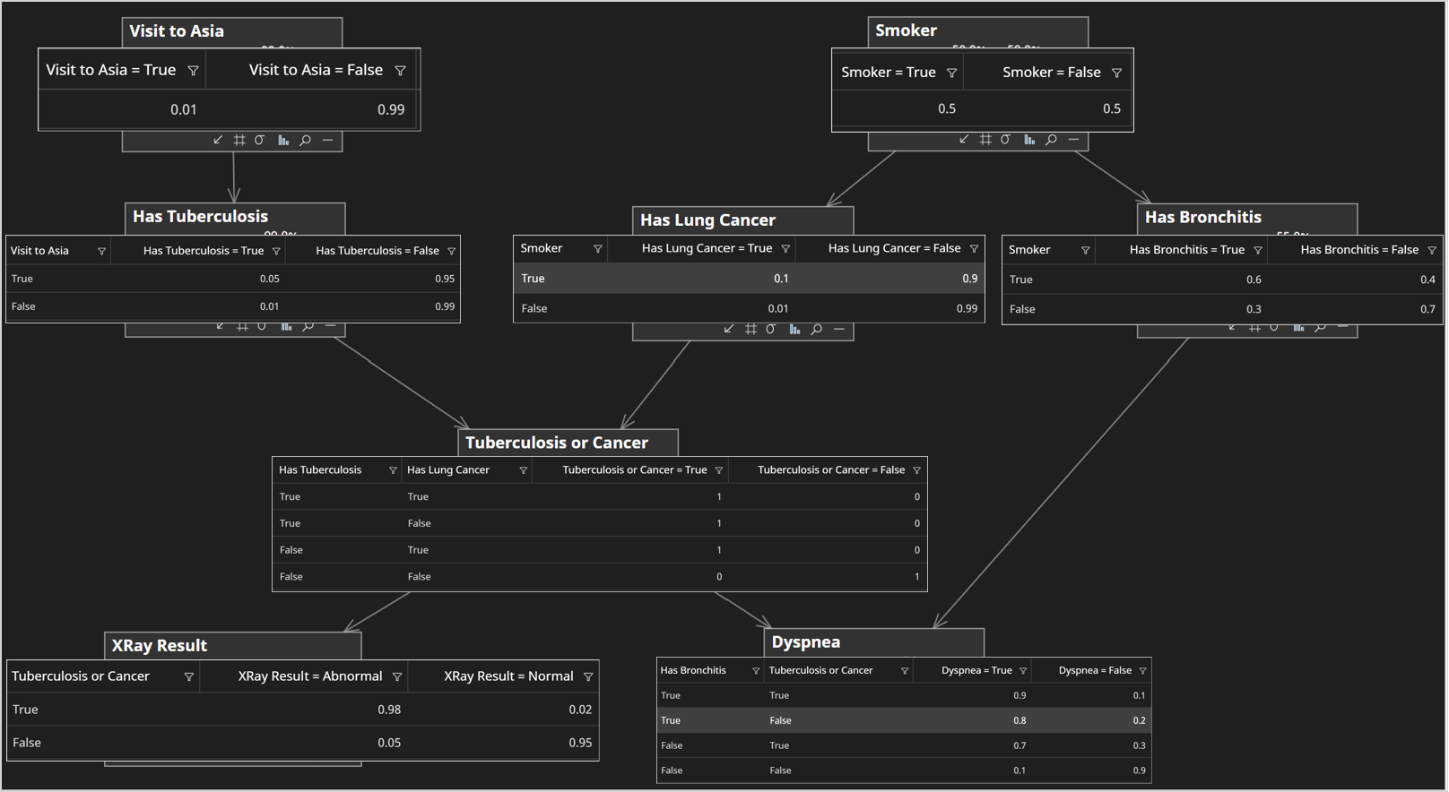Open filter for XRay Result = Abnormal column
Viewport: 1449px width, 792px height.
click(397, 677)
